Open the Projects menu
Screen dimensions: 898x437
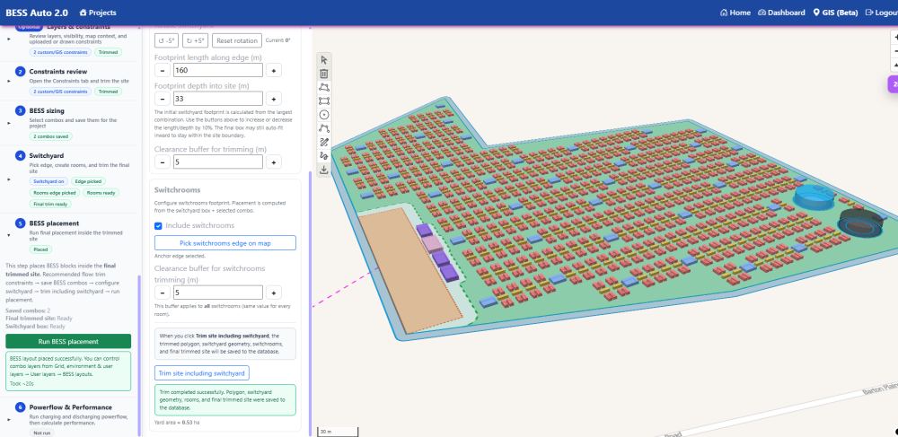click(x=98, y=13)
